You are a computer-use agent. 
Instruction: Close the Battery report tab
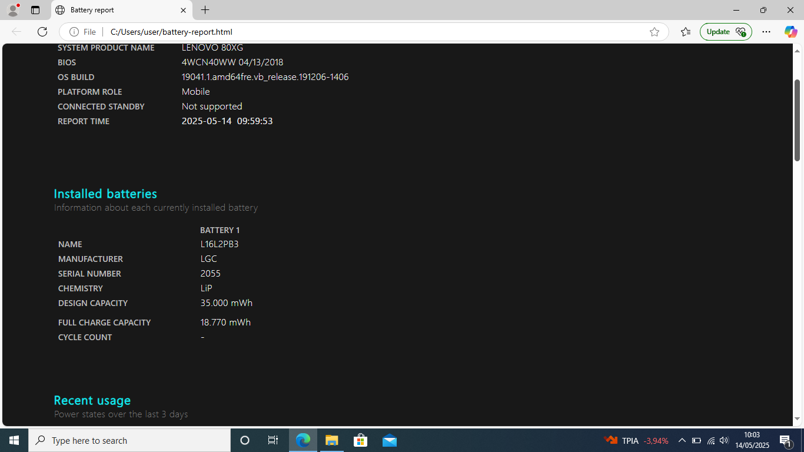click(183, 10)
